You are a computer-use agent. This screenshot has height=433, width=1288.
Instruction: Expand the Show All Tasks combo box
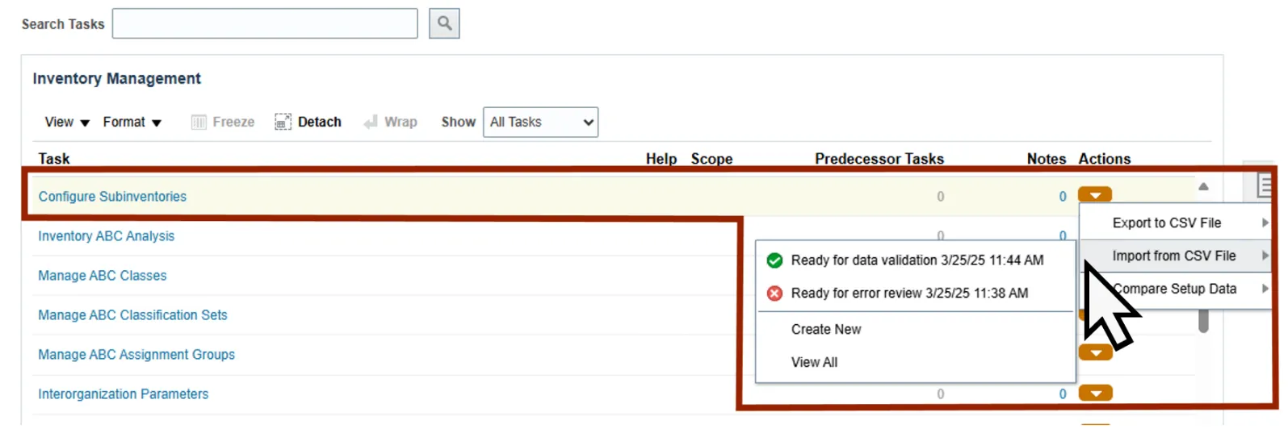click(540, 122)
